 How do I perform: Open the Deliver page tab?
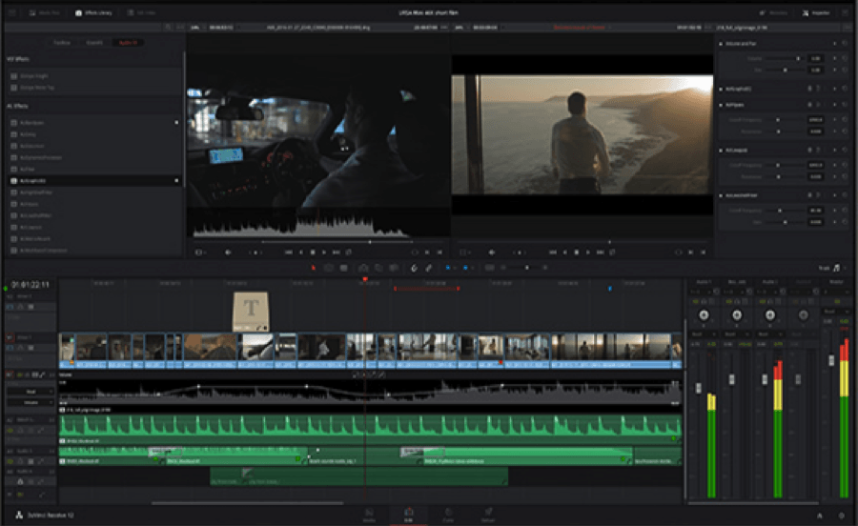[x=488, y=515]
